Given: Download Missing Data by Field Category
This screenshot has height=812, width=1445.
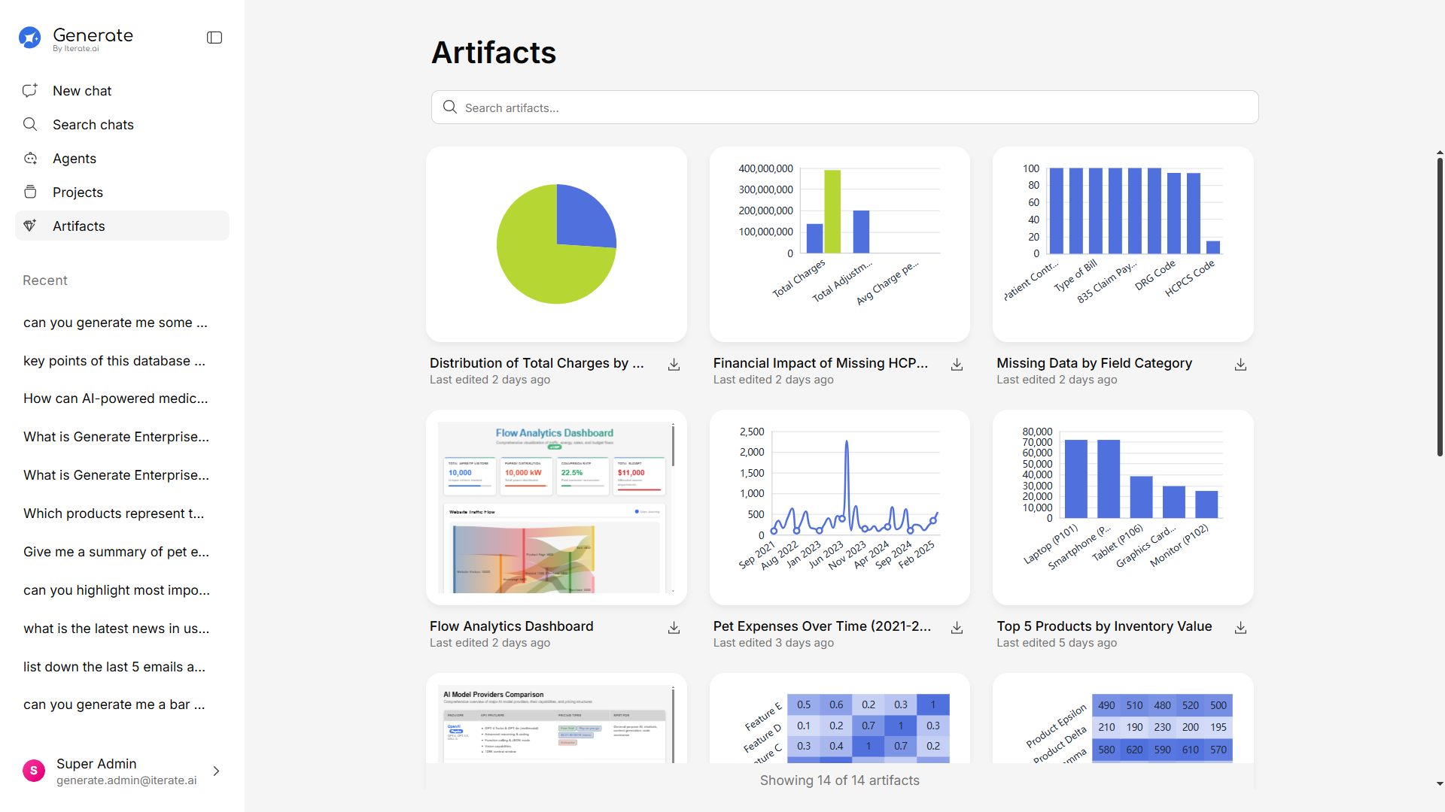Looking at the screenshot, I should tap(1240, 365).
